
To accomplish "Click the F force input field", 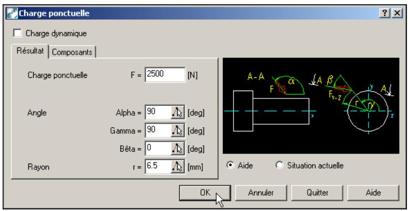I will point(165,75).
